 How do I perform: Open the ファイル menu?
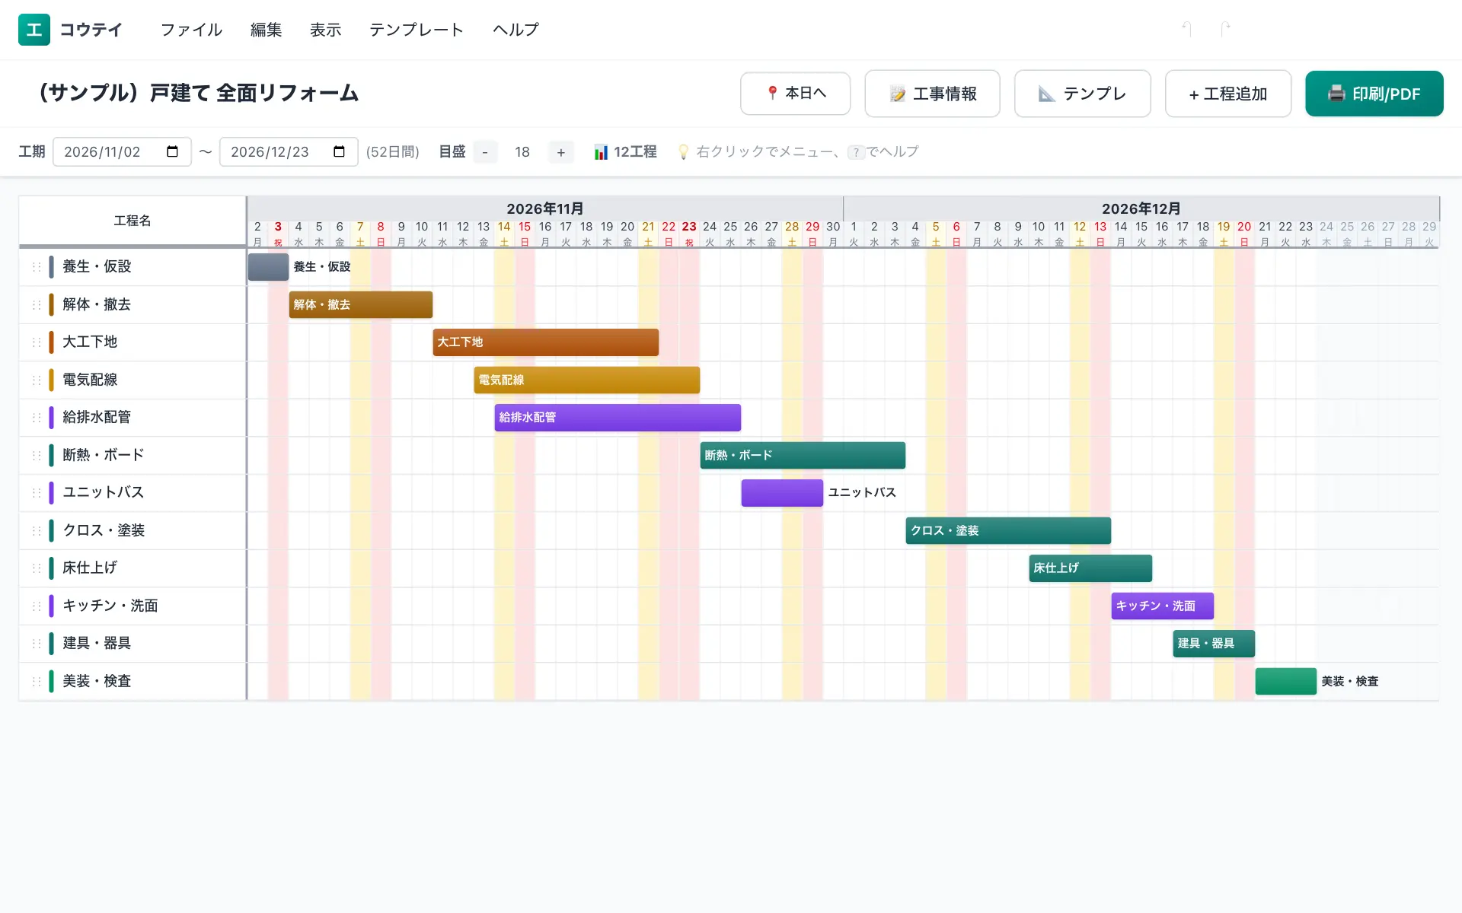191,30
